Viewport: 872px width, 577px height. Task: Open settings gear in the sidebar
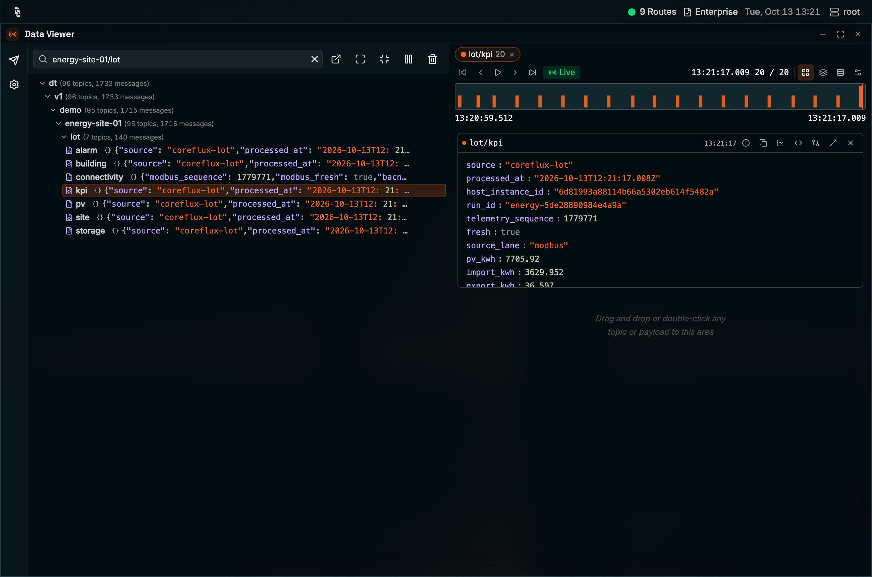14,85
